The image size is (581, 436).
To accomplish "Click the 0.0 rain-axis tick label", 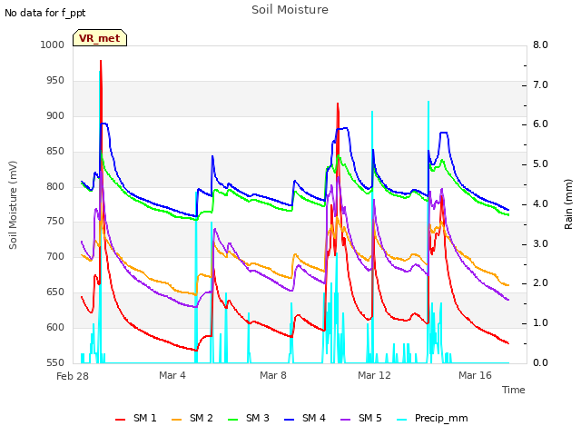I will coord(540,362).
